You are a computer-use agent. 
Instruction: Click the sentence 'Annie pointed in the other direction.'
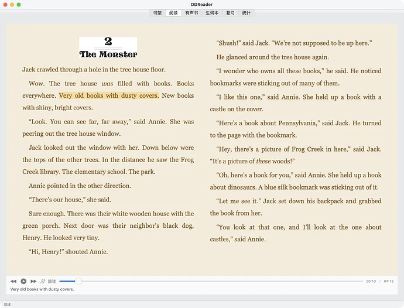[80, 186]
